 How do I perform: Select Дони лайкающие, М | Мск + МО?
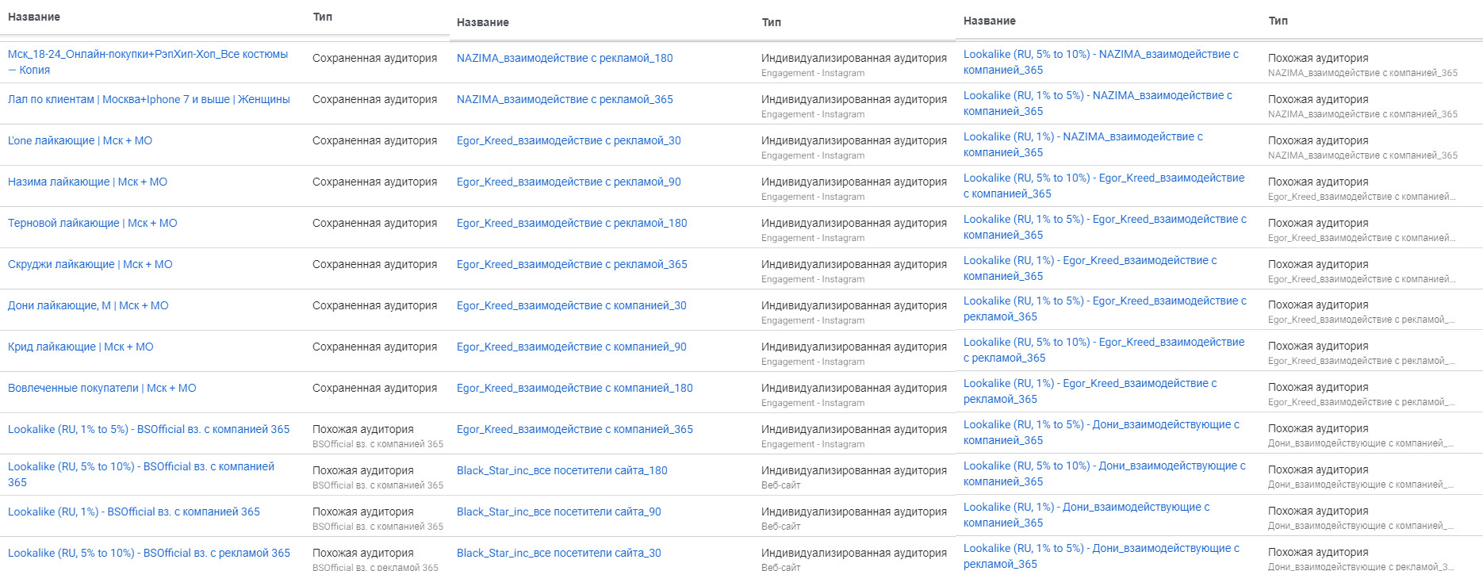88,305
